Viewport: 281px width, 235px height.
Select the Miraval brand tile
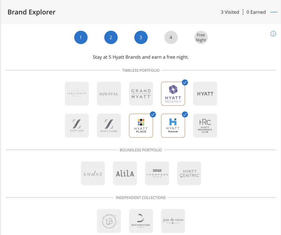(x=109, y=94)
